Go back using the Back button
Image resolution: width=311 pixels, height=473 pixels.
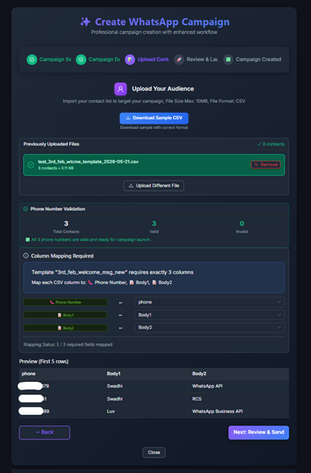pyautogui.click(x=44, y=433)
